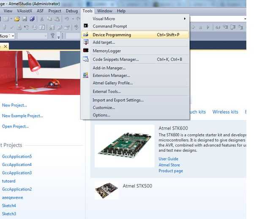
Task: Open the ASF menu
Action: pyautogui.click(x=40, y=11)
